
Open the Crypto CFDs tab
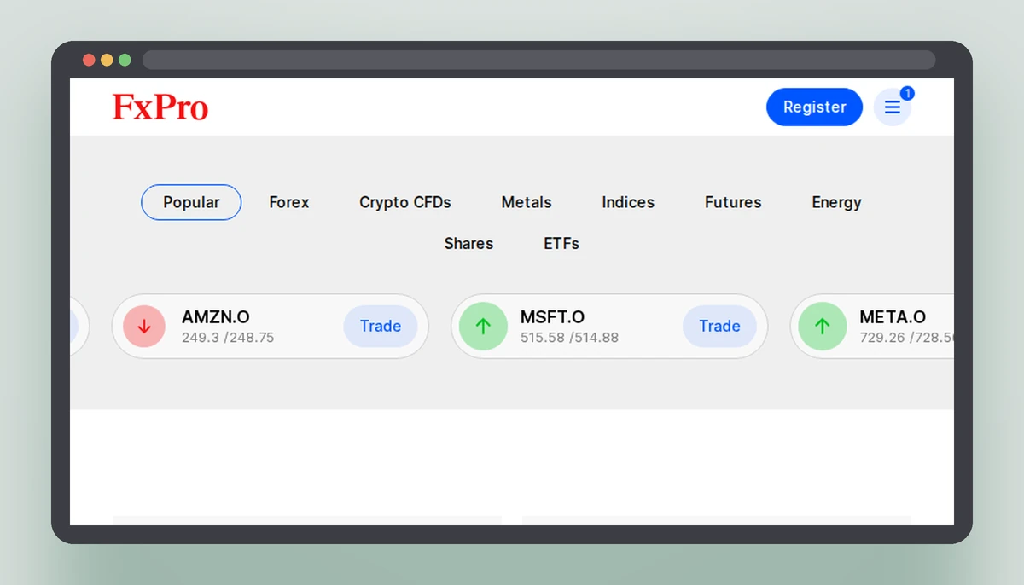pos(405,202)
